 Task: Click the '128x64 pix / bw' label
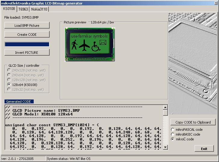pos(102,22)
